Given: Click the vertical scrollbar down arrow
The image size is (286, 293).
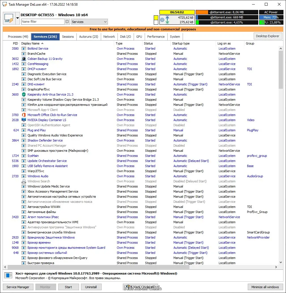Looking at the screenshot, I should tap(281, 262).
